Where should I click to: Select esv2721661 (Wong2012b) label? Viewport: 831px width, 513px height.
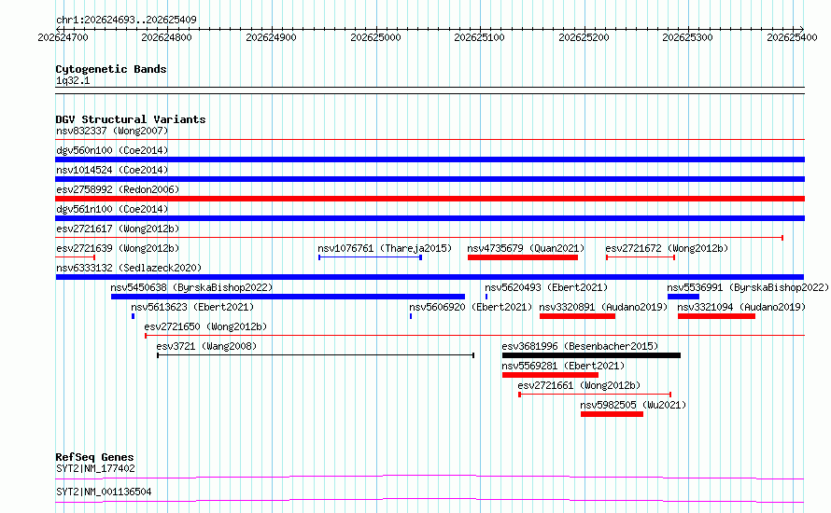click(579, 385)
